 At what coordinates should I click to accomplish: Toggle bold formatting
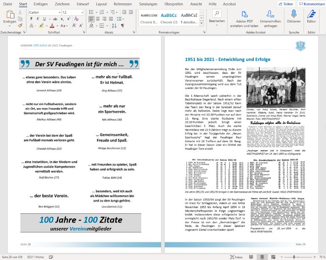[32, 19]
